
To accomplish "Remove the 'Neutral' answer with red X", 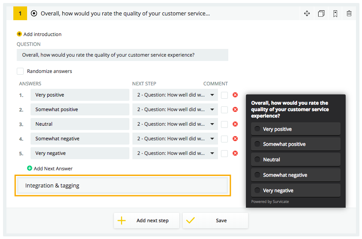I will tap(235, 124).
